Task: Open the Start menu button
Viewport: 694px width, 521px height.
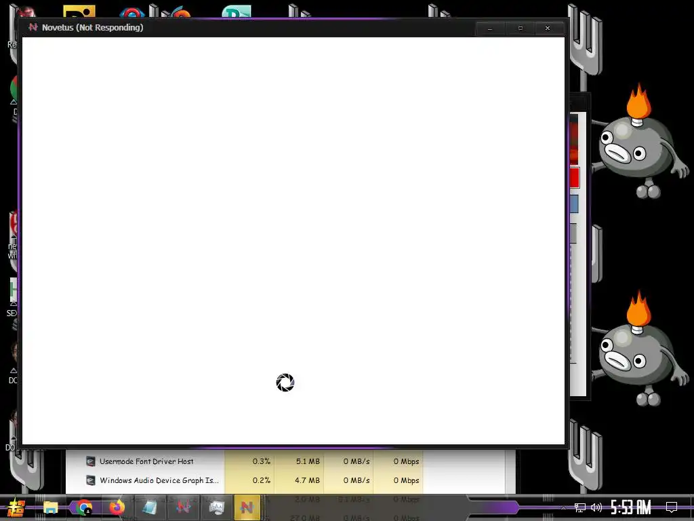Action: tap(15, 507)
